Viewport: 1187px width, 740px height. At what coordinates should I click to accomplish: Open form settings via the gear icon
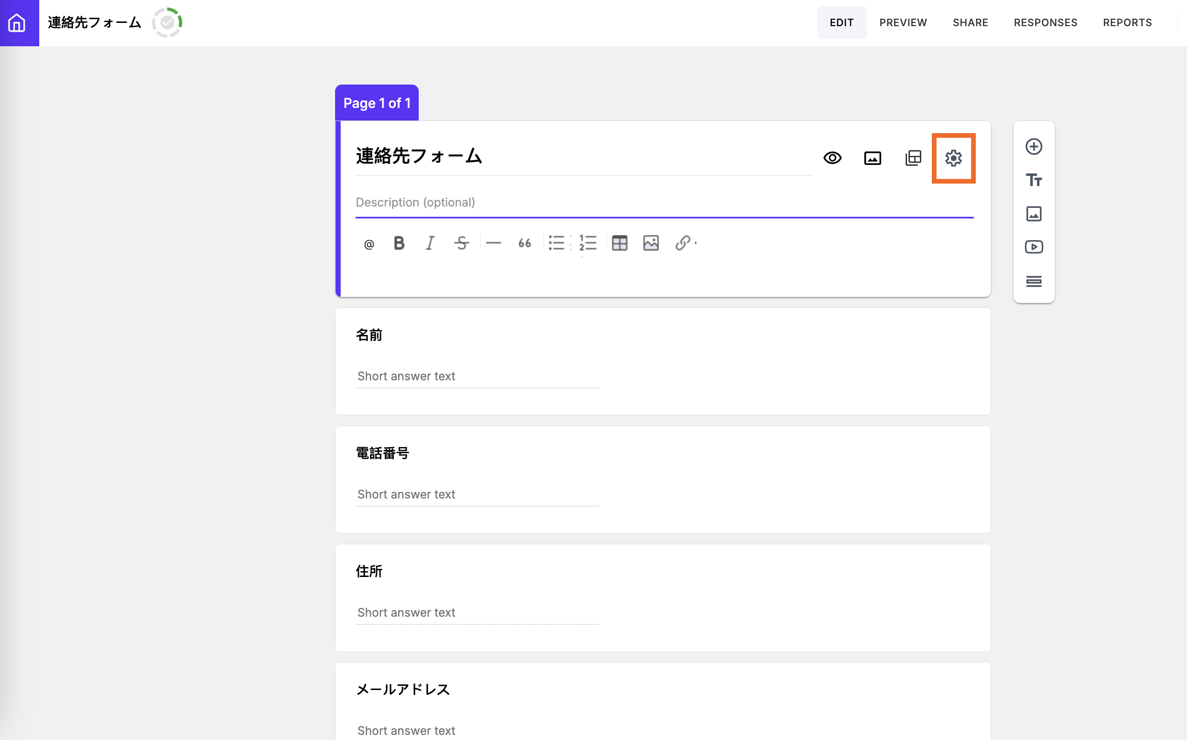click(953, 157)
